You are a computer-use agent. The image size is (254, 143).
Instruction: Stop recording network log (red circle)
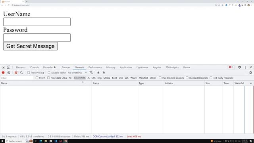click(x=3, y=73)
